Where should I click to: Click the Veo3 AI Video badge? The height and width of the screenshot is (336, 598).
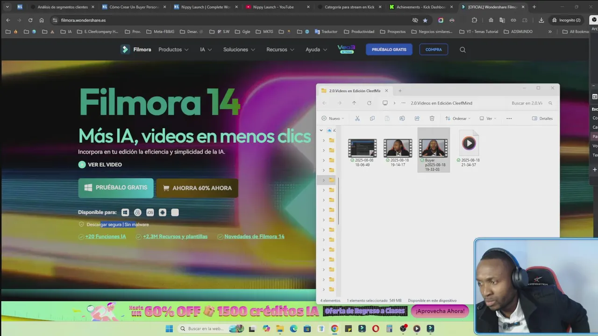(x=346, y=49)
